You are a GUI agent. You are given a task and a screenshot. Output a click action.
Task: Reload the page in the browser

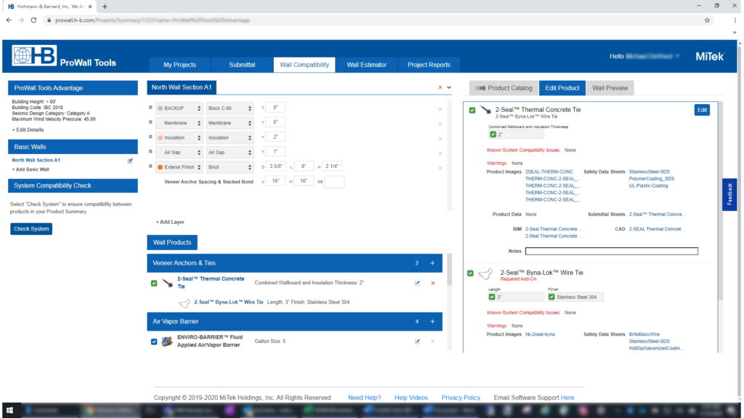click(x=33, y=20)
